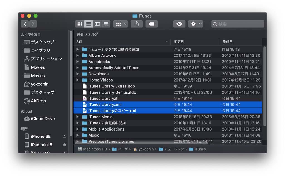Click ミュージック in the path bar
Screen dimensions: 285x177
click(171, 149)
